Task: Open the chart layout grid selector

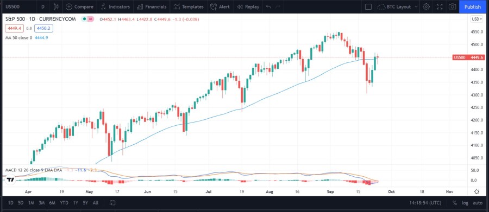Action: pyautogui.click(x=368, y=7)
